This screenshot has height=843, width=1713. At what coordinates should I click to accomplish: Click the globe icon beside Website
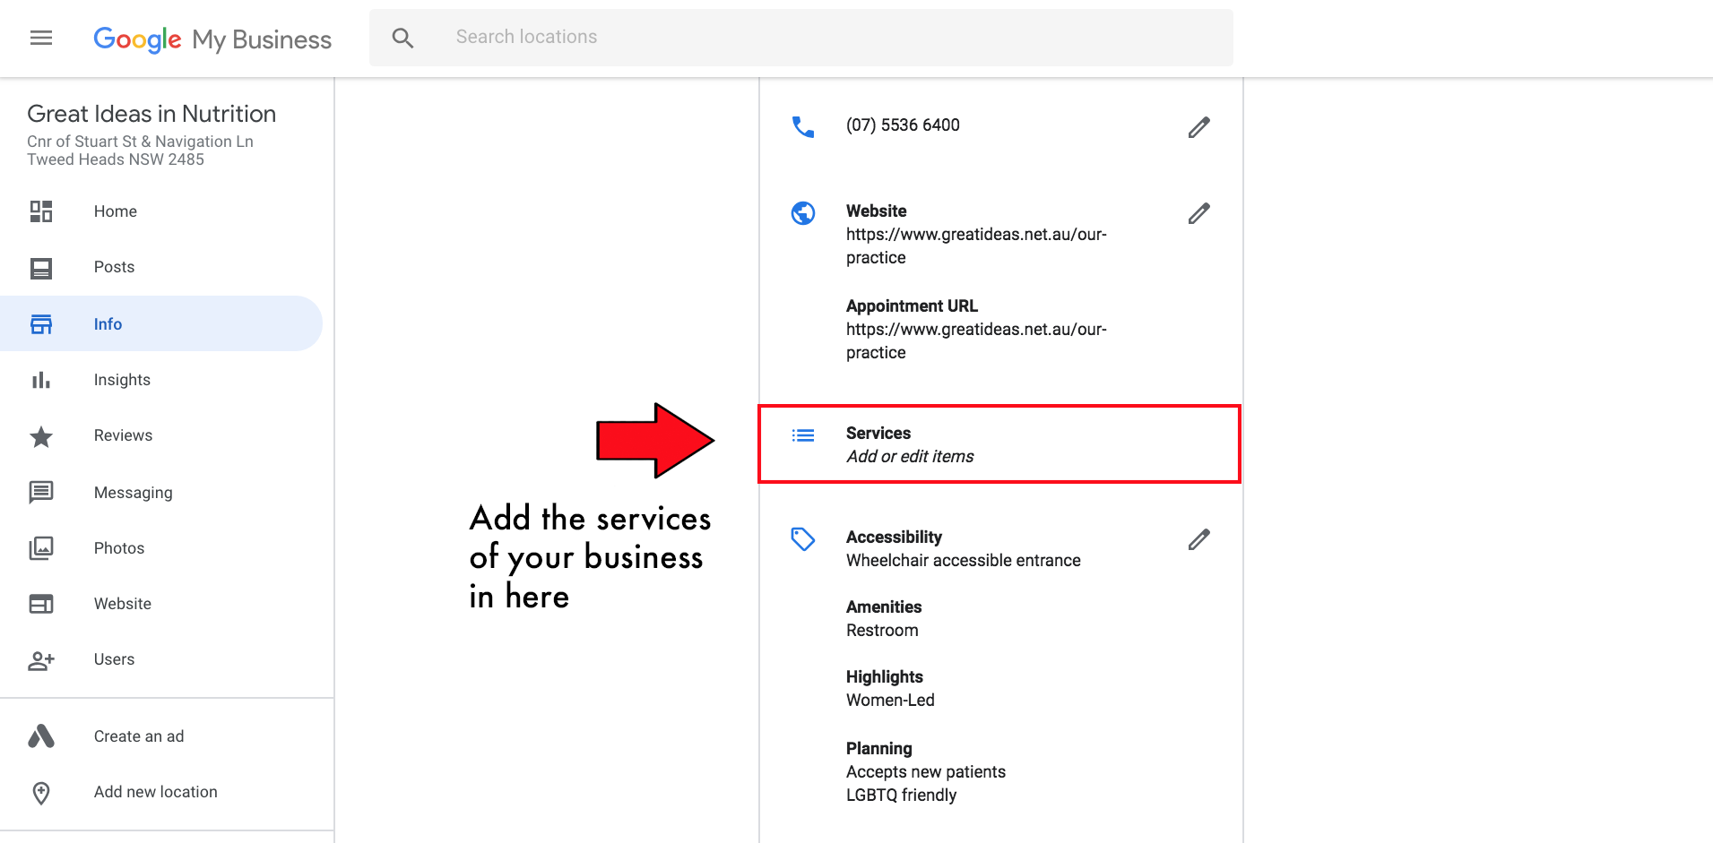point(803,213)
